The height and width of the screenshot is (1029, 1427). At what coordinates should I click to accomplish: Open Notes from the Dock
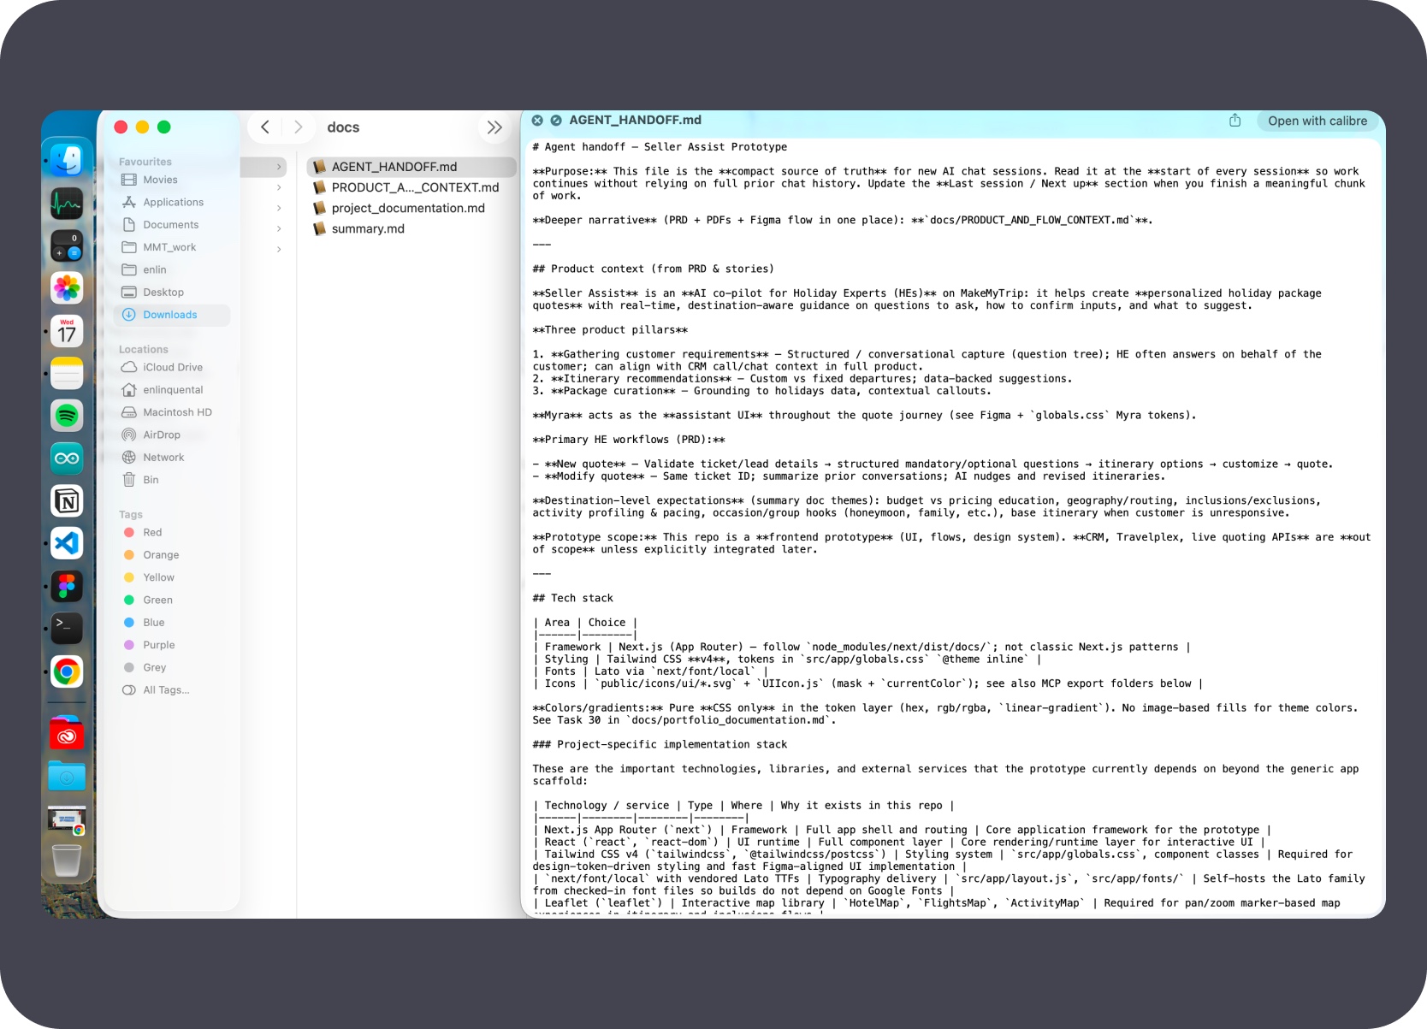pos(67,373)
